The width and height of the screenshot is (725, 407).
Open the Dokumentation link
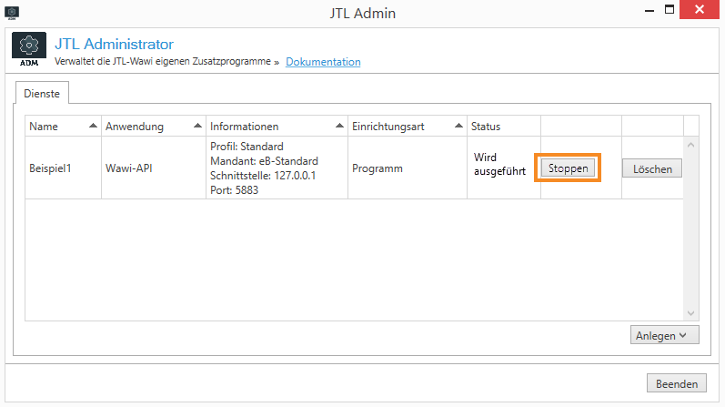323,62
